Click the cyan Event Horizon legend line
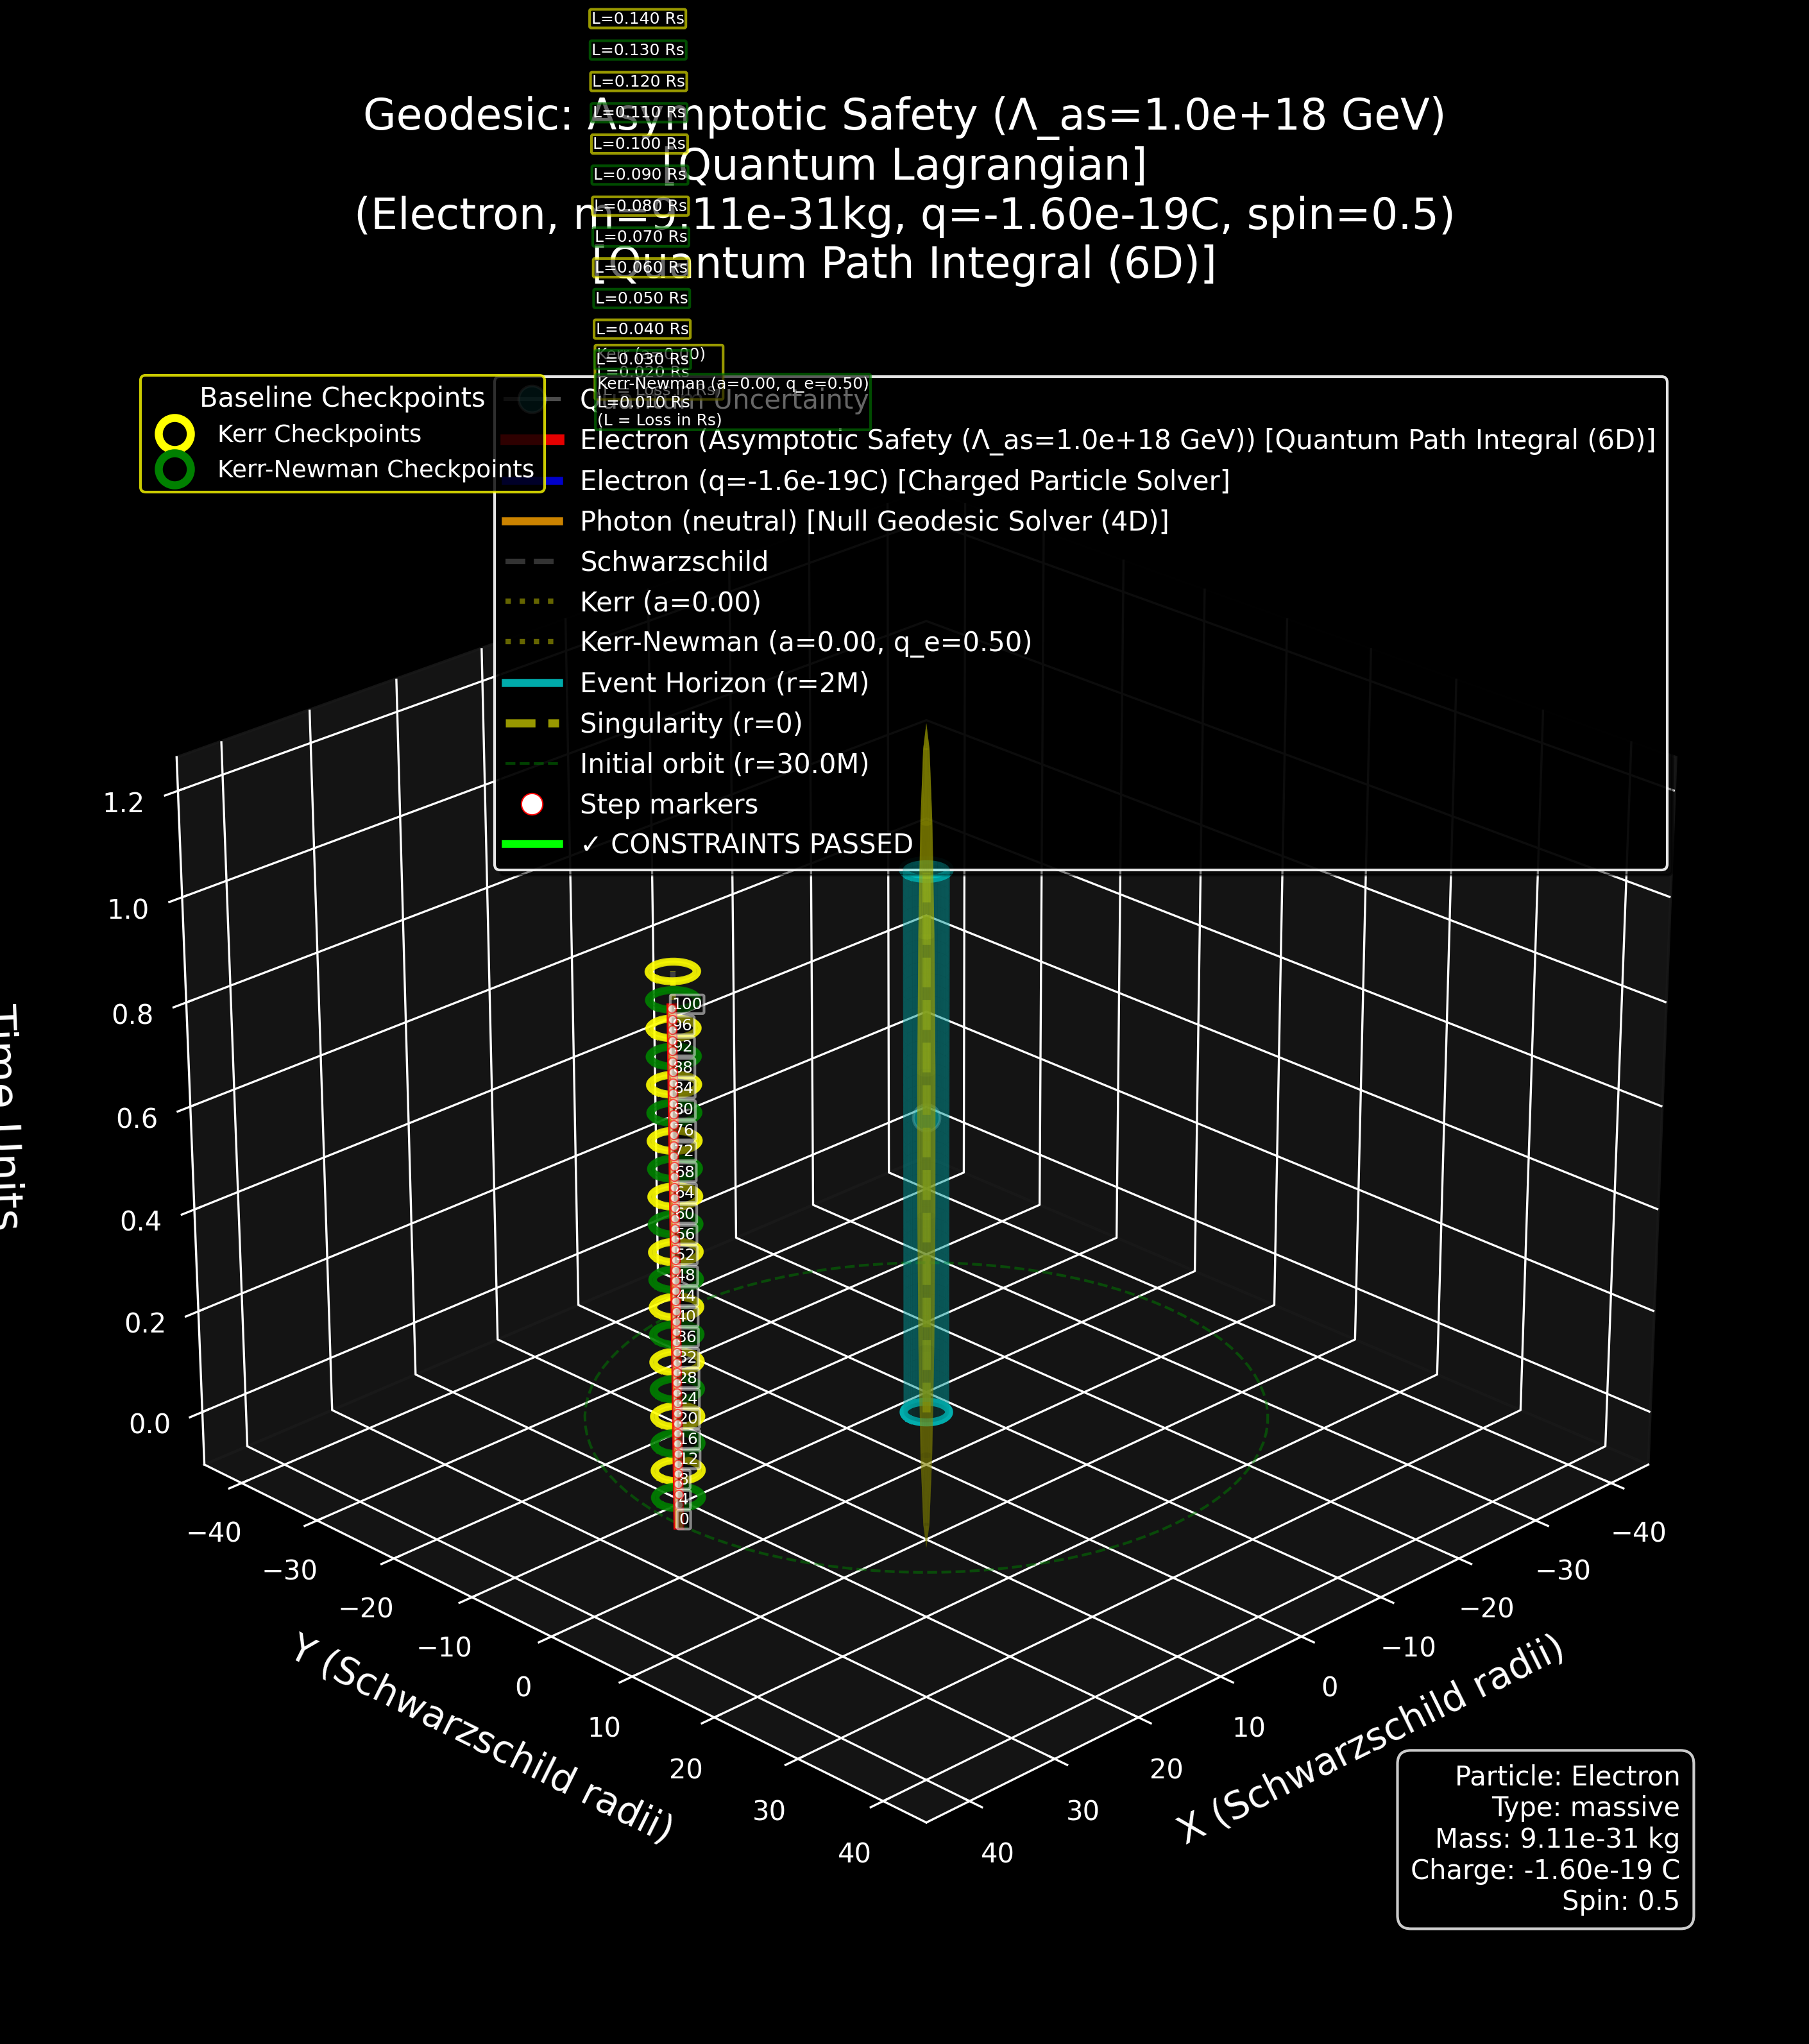The height and width of the screenshot is (2044, 1809). click(532, 683)
